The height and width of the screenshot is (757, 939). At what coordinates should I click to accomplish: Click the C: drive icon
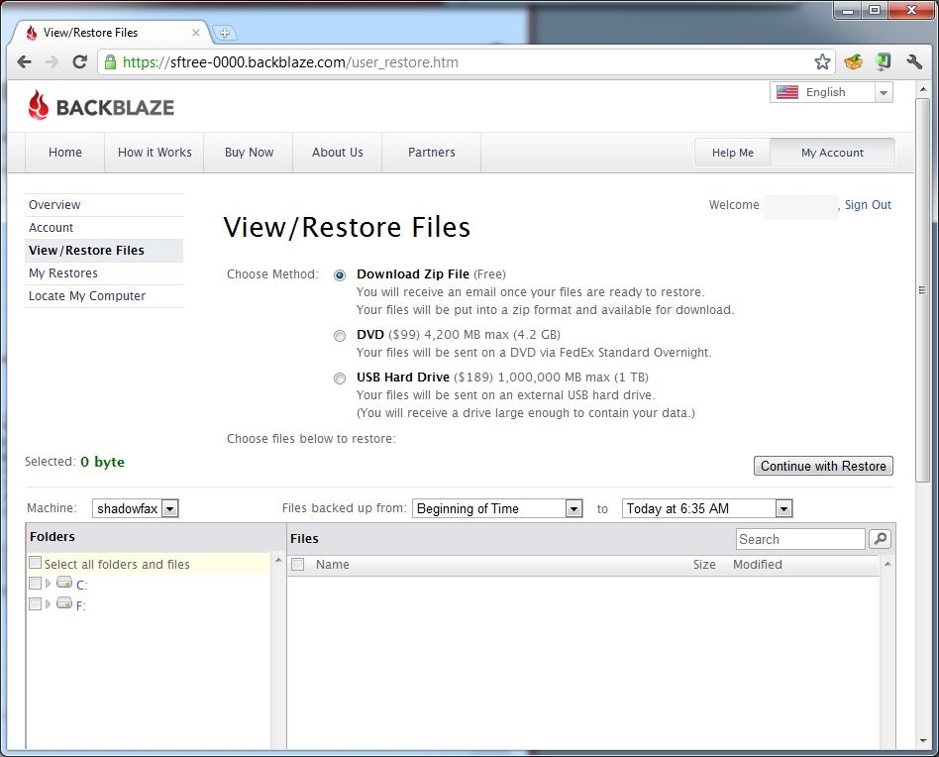[x=64, y=583]
